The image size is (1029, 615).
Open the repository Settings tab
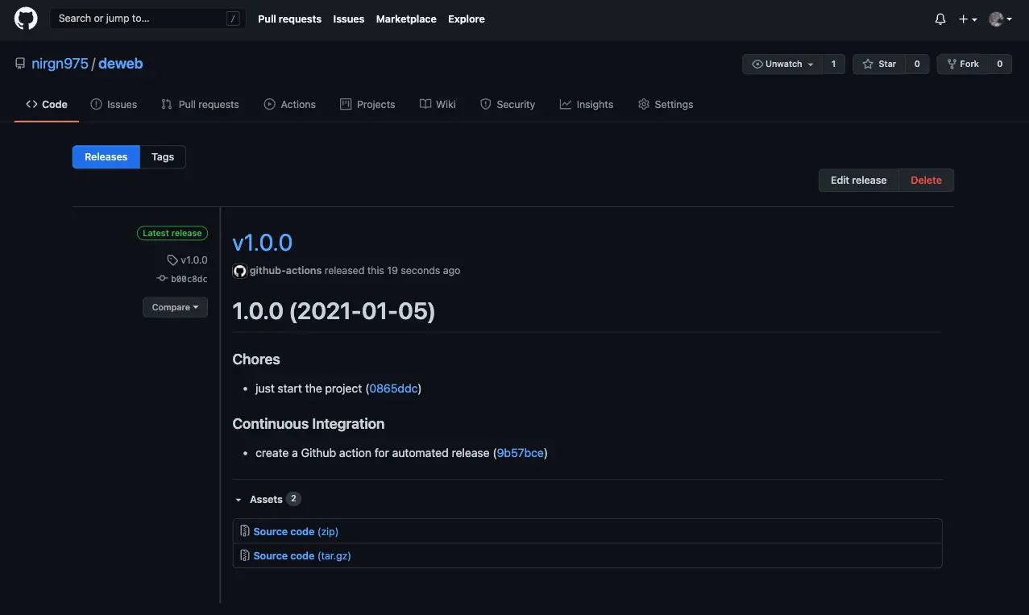(x=665, y=104)
